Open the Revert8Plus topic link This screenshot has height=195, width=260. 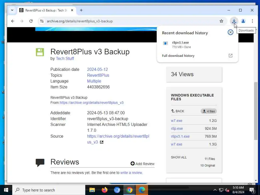point(98,75)
